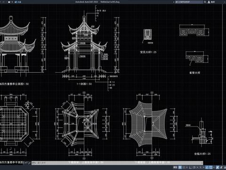The image size is (226, 170).
Task: Click the annotation auto-scale icon
Action: 221,167
